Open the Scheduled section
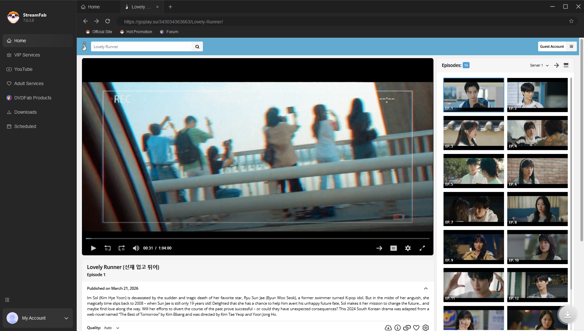The image size is (584, 331). coord(38,126)
